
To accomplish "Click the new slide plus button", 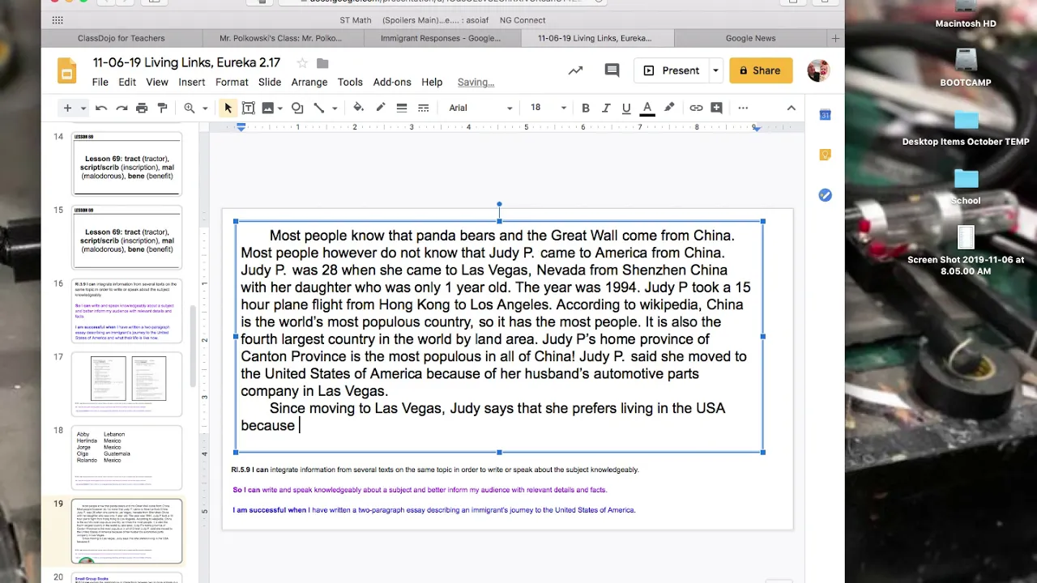I will [x=67, y=108].
